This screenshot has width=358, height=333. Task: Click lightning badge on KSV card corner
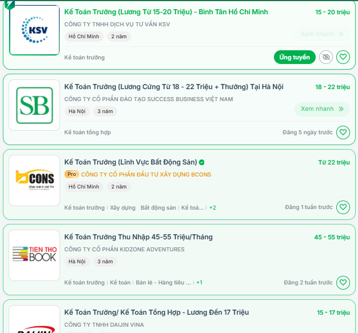pos(9,5)
